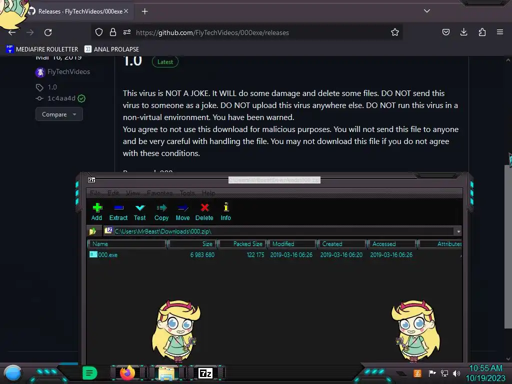Screen dimensions: 512x384
Task: Go back in the Firefox browser
Action: [12, 32]
